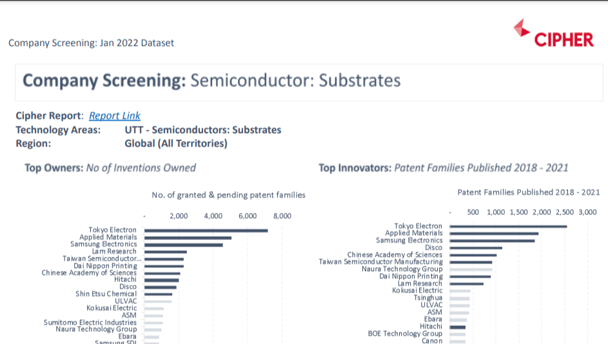Click the 'Global (All Territories)' region value

point(176,143)
